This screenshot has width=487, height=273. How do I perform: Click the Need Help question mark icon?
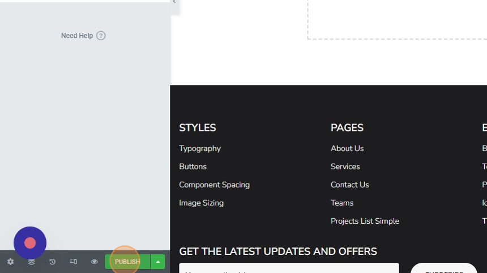pos(101,36)
